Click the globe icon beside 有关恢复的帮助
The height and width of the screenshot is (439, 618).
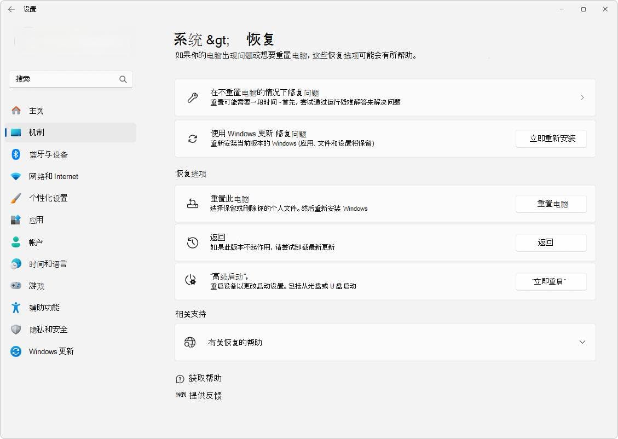(x=190, y=343)
